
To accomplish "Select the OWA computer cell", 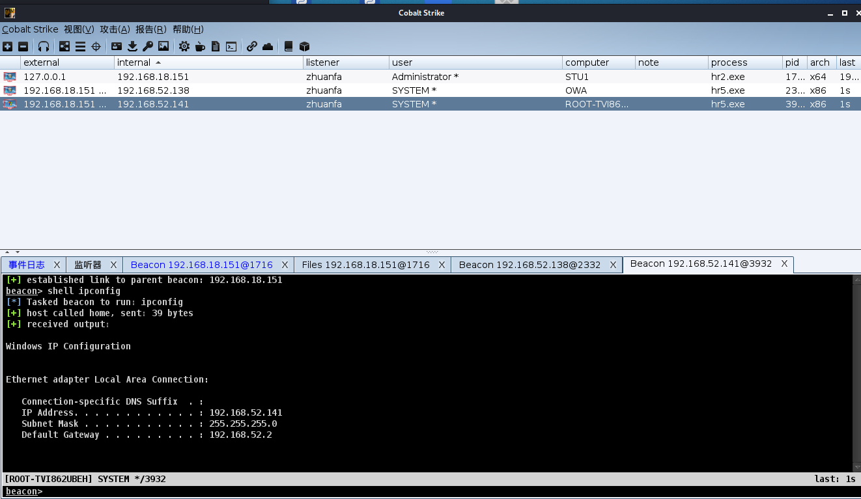I will pyautogui.click(x=599, y=90).
